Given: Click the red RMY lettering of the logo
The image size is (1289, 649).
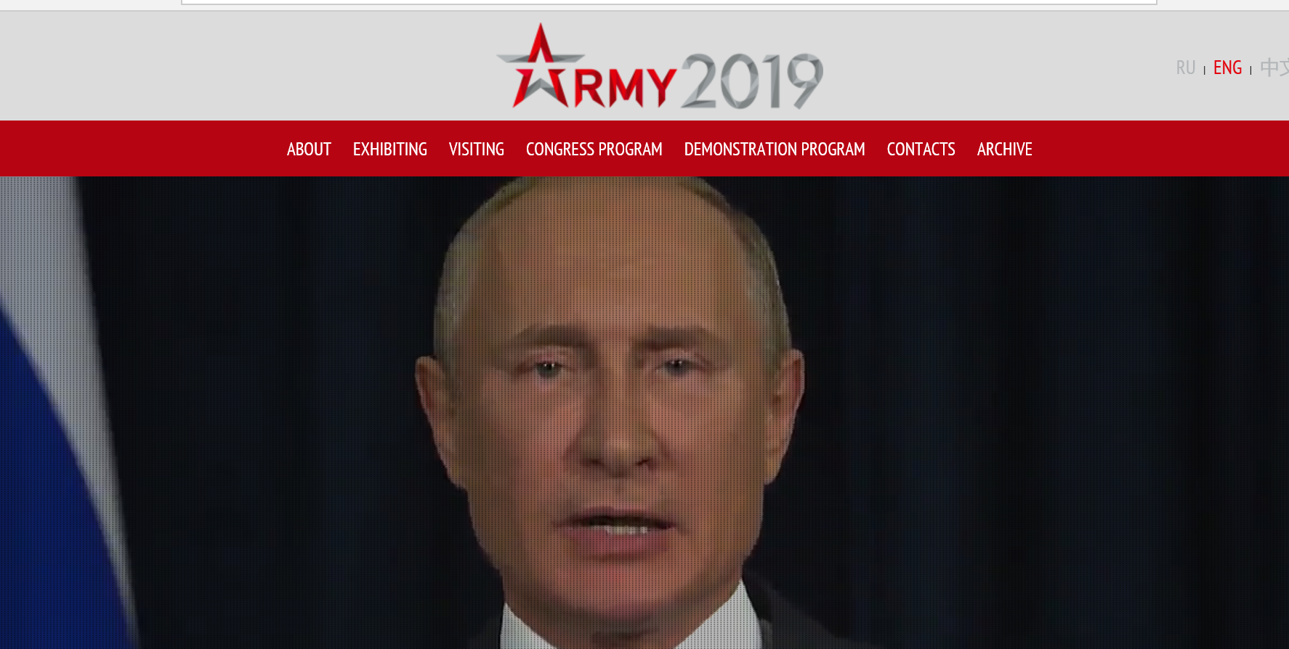Looking at the screenshot, I should tap(625, 86).
